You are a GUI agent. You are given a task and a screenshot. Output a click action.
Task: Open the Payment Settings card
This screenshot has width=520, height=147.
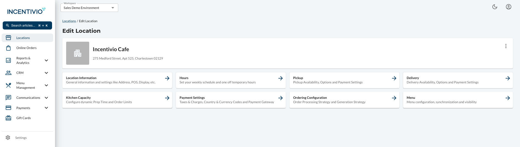(x=231, y=100)
